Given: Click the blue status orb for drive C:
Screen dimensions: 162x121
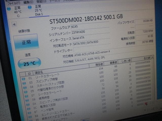Looking at the screenshot, I should tap(9, 9).
